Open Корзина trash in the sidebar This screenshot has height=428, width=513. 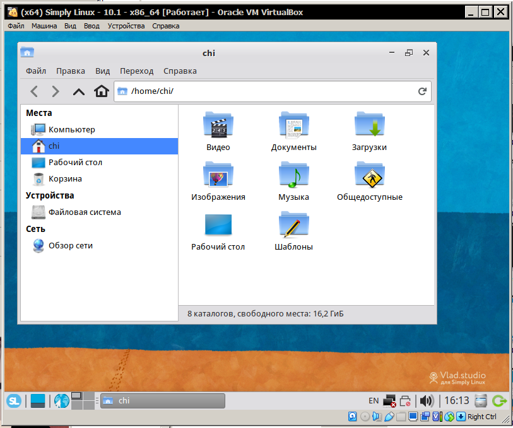[99, 179]
